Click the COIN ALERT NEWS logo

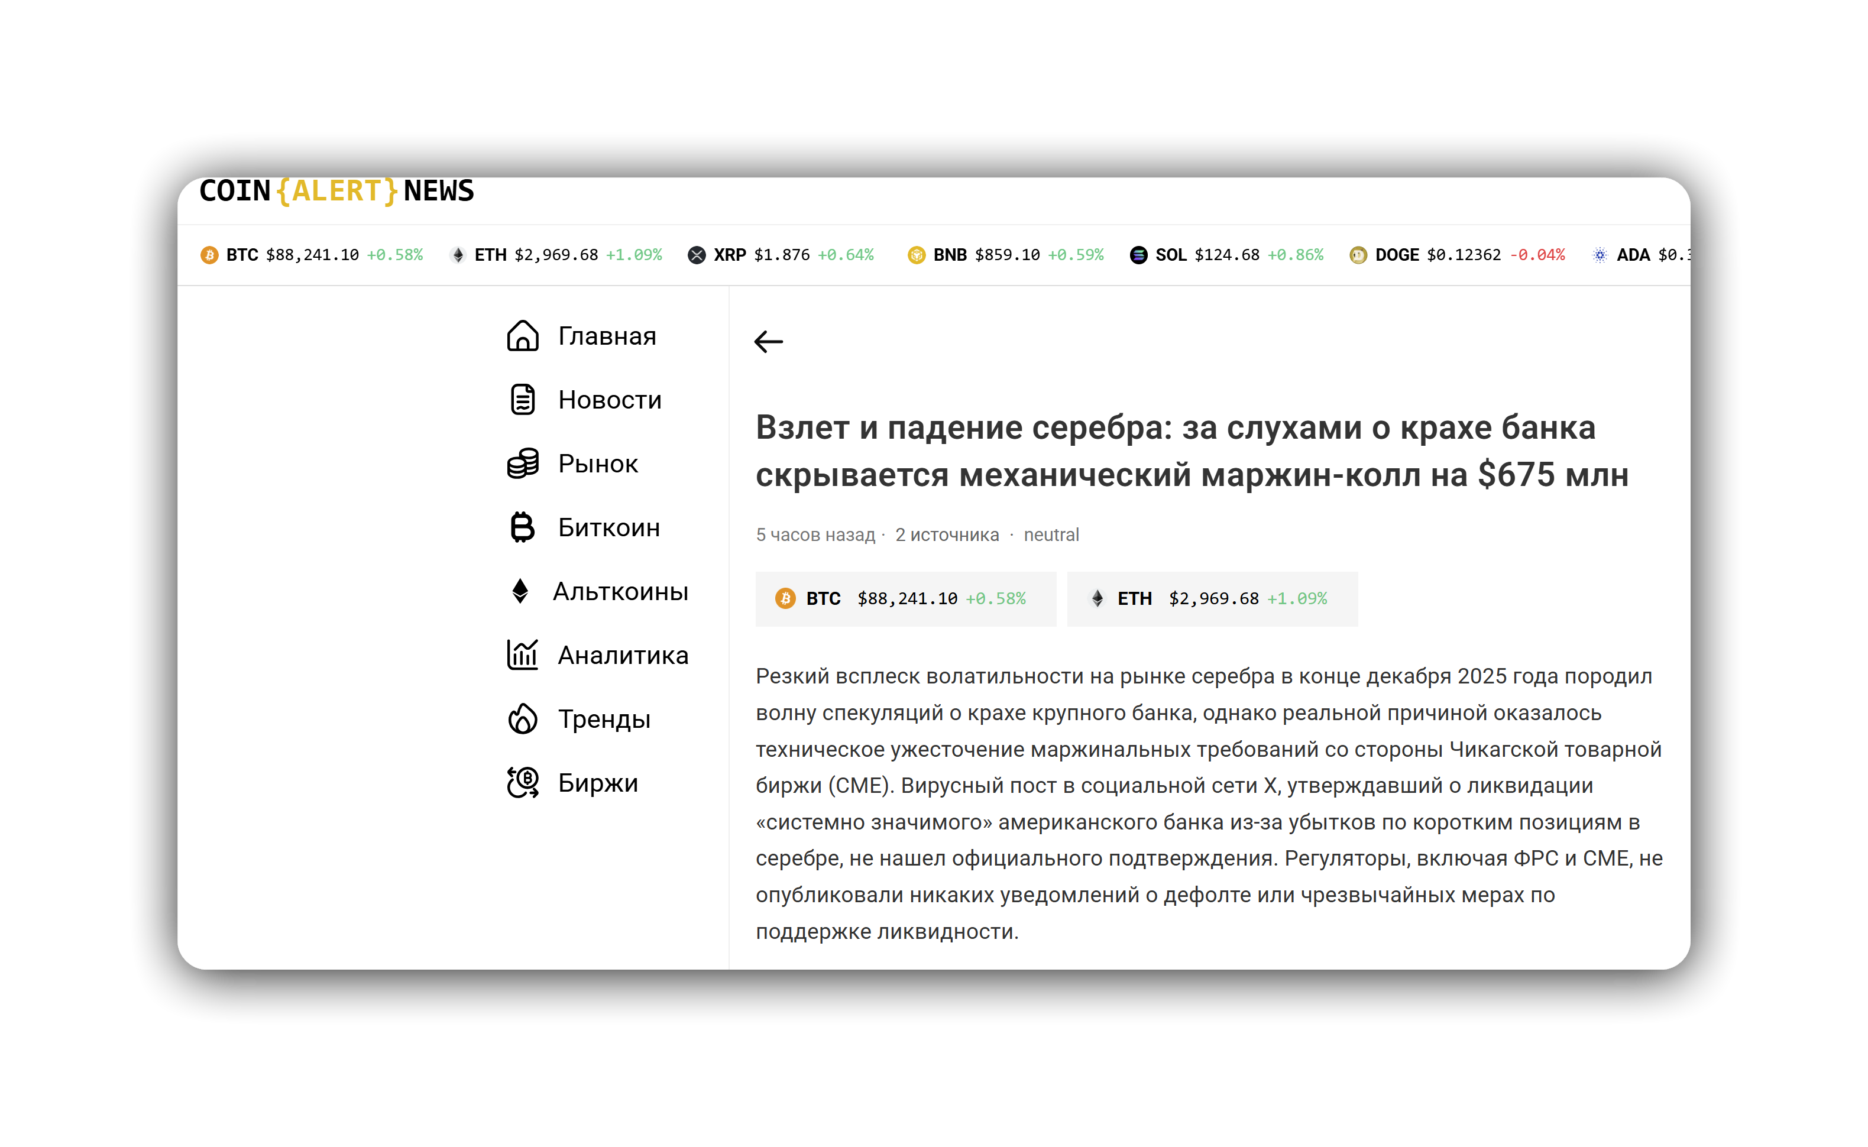tap(336, 191)
